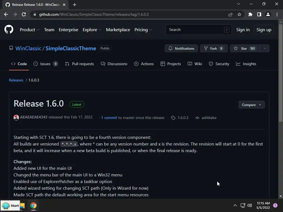
Task: Focus the GitHub search field
Action: click(x=198, y=30)
